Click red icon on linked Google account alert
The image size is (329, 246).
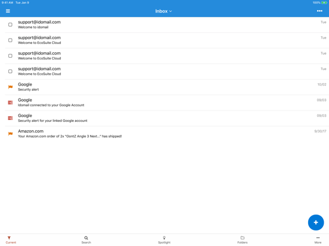[10, 118]
